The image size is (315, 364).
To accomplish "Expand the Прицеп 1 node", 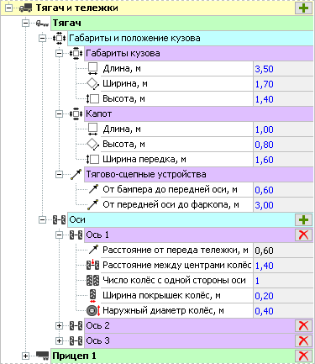I will coord(26,356).
